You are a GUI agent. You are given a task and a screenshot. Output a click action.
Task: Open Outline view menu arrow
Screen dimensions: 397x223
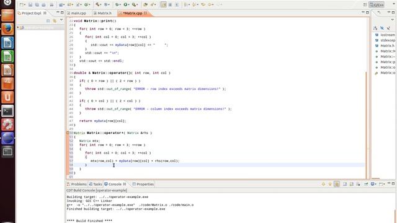393,20
